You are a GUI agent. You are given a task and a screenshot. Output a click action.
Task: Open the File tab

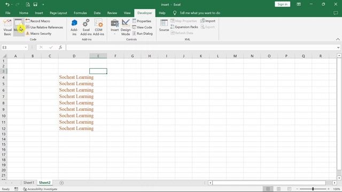(x=8, y=13)
